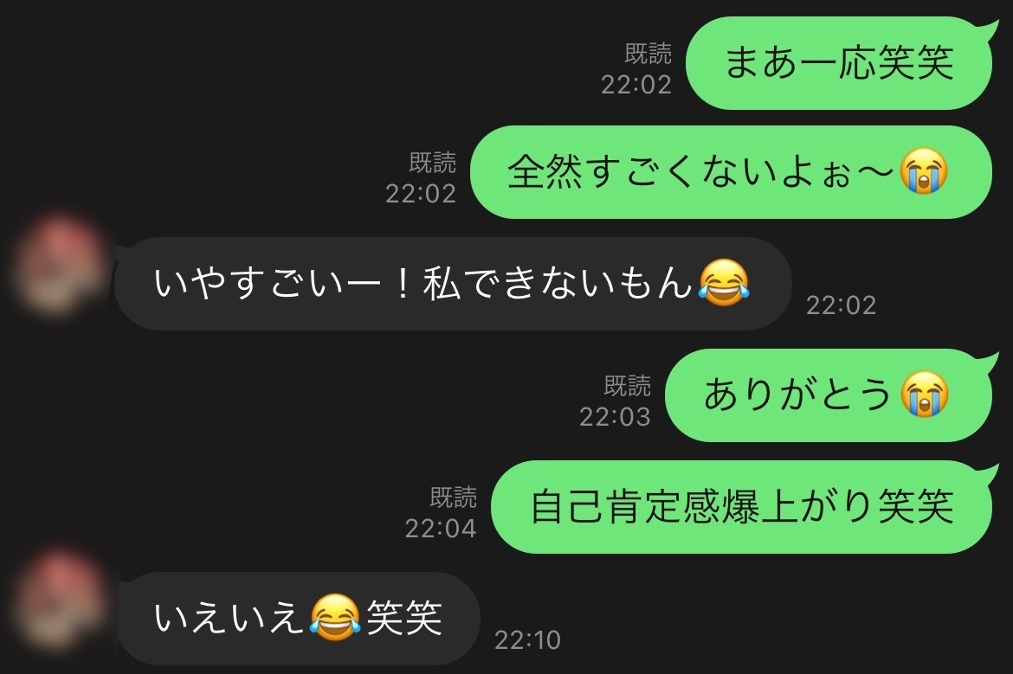Select the いえいえ笑笑 gray bubble
Screen dimensions: 1013x674
click(299, 619)
